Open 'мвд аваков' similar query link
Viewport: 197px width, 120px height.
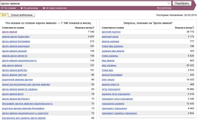(x=108, y=61)
